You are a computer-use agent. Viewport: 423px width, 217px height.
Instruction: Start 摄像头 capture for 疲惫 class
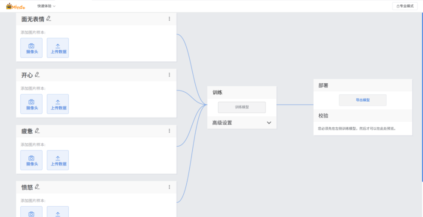coord(31,160)
